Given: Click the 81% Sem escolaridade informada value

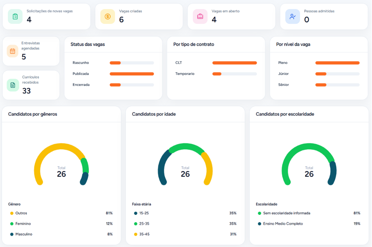Looking at the screenshot, I should (x=357, y=213).
